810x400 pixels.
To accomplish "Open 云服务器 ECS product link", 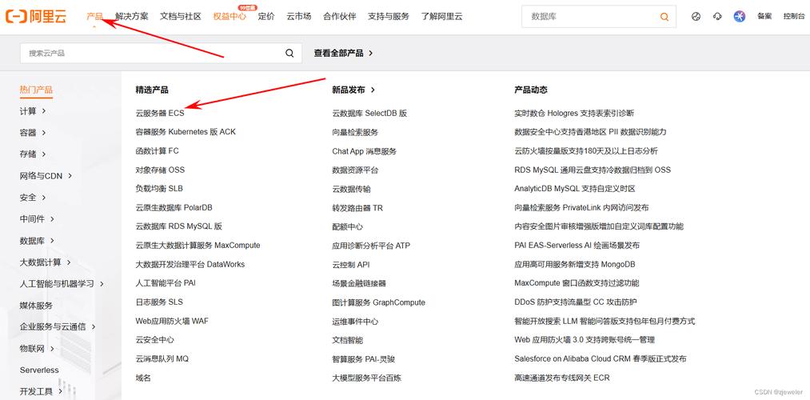I will (x=160, y=113).
